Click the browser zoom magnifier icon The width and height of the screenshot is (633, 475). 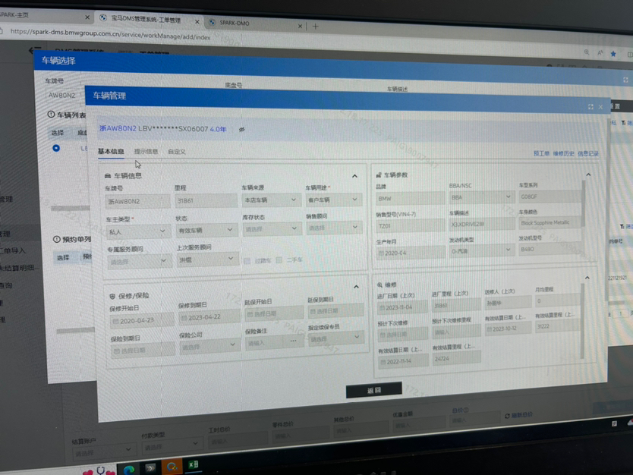[x=587, y=52]
